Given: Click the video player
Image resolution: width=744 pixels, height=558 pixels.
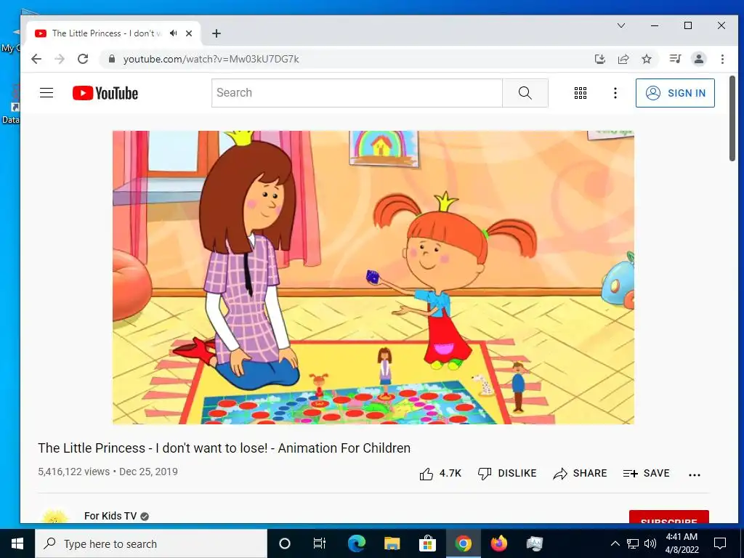Looking at the screenshot, I should [373, 277].
